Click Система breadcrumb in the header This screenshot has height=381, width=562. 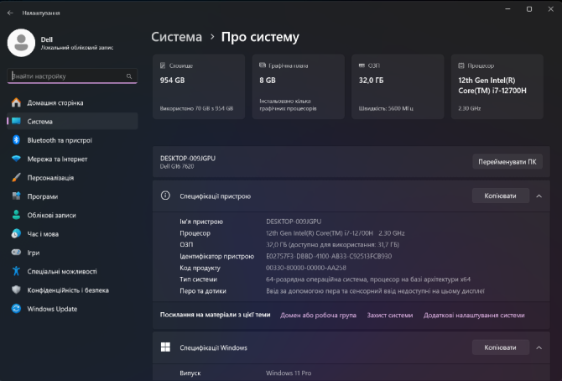point(176,37)
